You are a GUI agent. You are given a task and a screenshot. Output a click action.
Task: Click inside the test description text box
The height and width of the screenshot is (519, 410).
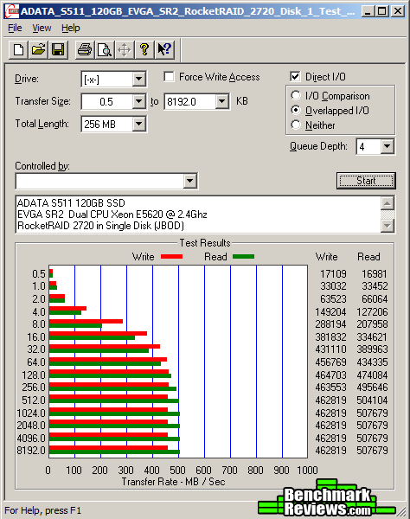tap(199, 215)
